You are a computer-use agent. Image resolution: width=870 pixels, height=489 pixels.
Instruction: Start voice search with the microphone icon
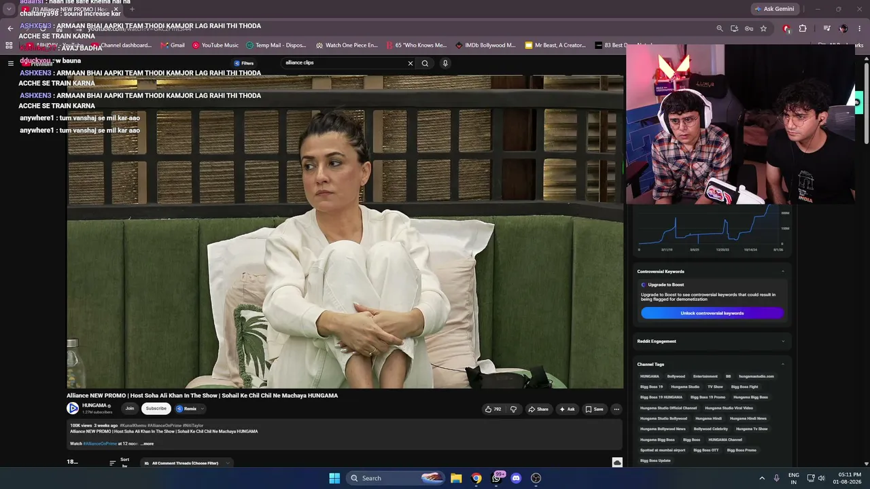pos(445,63)
